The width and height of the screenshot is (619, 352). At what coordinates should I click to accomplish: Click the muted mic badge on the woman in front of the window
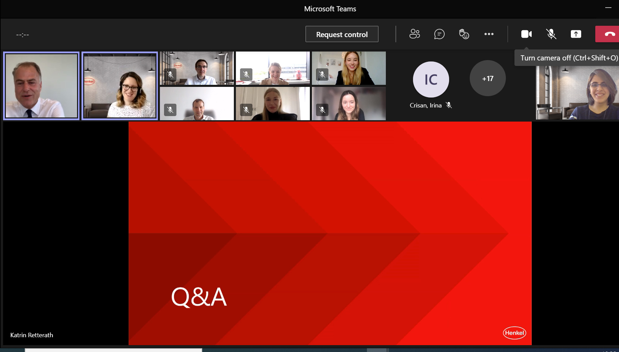click(x=246, y=74)
